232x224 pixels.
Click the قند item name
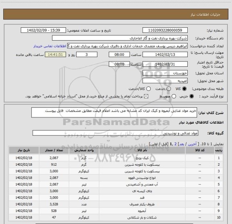pos(142,198)
